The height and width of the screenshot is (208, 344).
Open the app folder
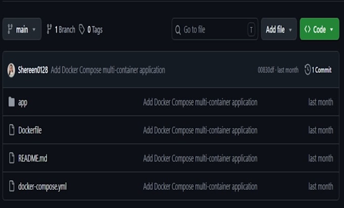click(23, 102)
